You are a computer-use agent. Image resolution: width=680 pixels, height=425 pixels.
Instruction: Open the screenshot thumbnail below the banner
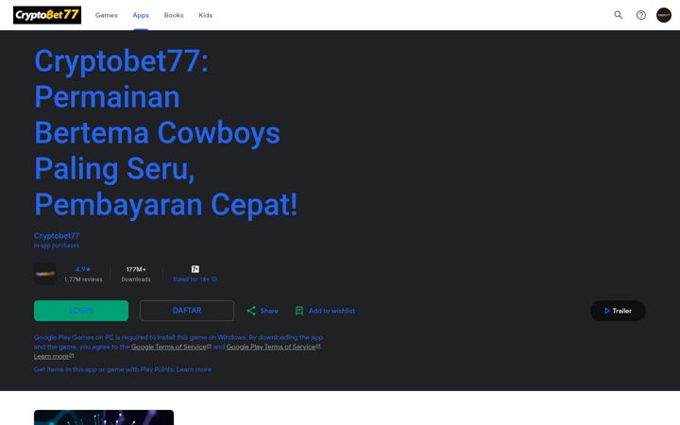click(x=104, y=417)
